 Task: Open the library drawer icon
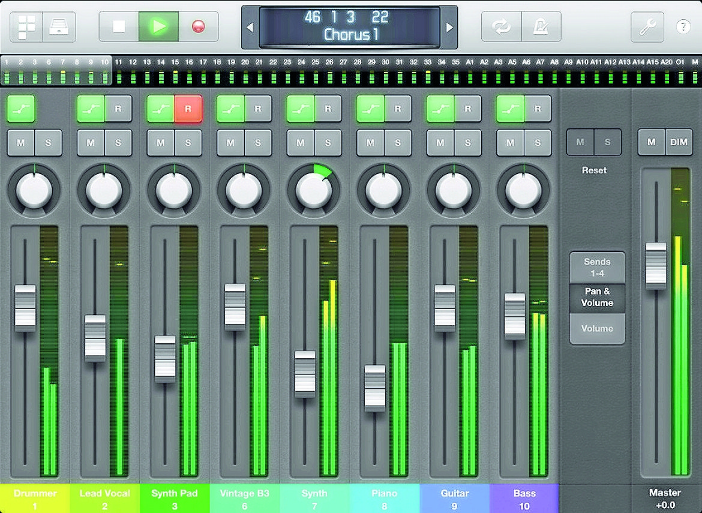pyautogui.click(x=59, y=28)
